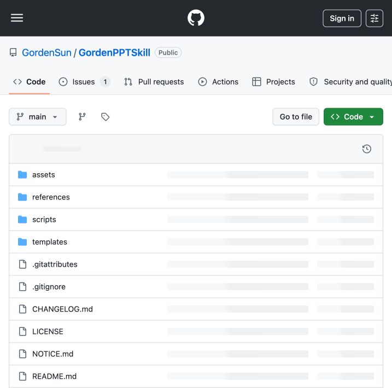Open the .gitignore file
The image size is (392, 388).
(x=49, y=287)
